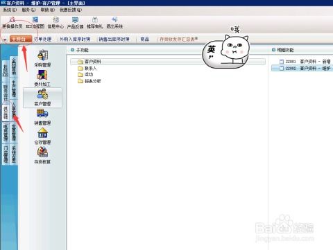Screen dimensions: 333x250
Task: Open the 采购管理 module icon
Action: click(x=42, y=55)
